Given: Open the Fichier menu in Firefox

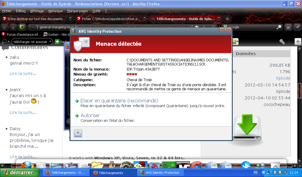Looking at the screenshot, I should [6, 11].
